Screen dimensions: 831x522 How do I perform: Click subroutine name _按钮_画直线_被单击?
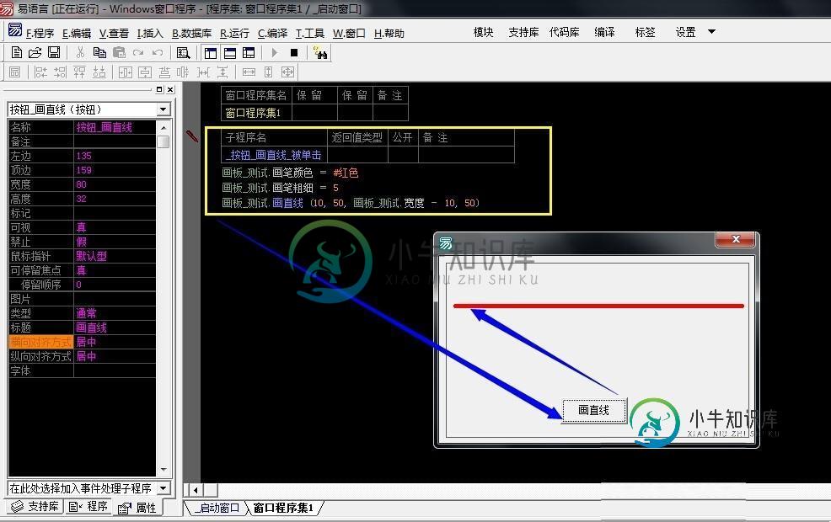[x=273, y=155]
